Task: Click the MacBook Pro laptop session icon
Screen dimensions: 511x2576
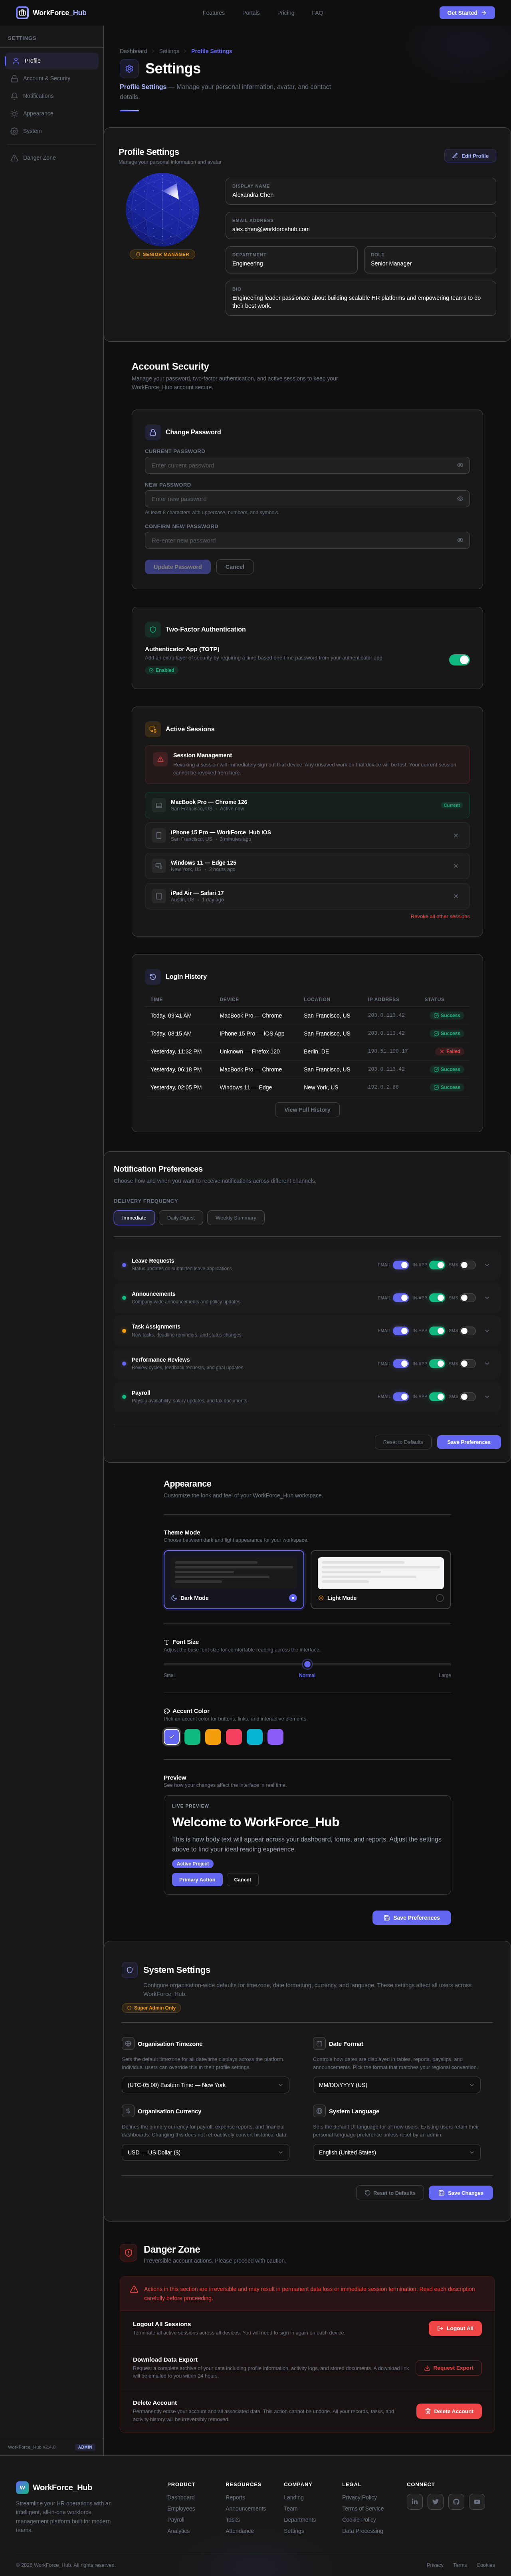Action: pos(158,805)
